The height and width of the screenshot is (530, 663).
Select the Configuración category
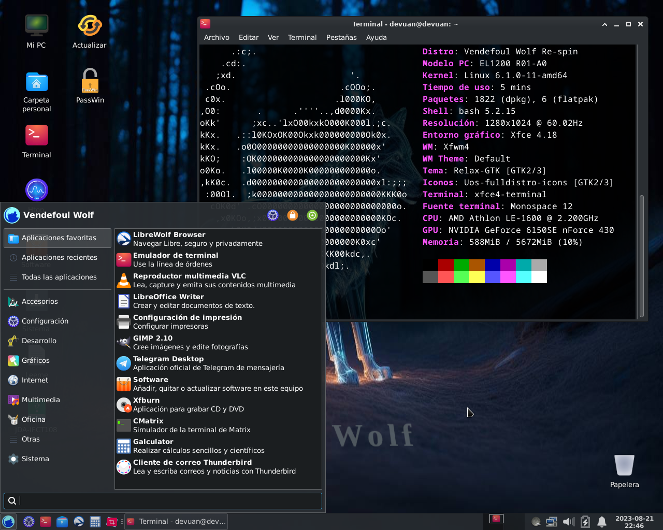pos(57,321)
